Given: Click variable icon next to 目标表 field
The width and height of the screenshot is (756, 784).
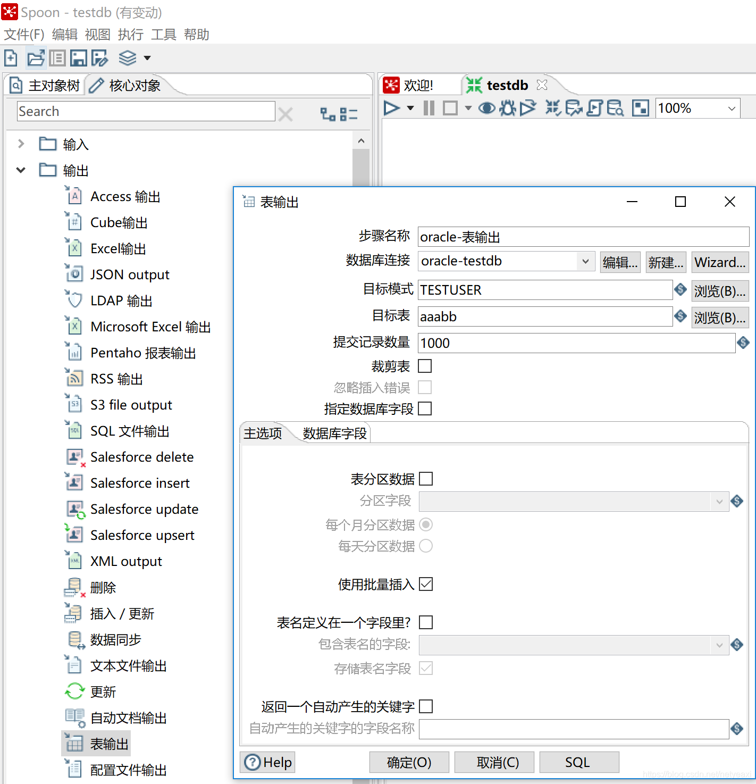Looking at the screenshot, I should (x=681, y=316).
